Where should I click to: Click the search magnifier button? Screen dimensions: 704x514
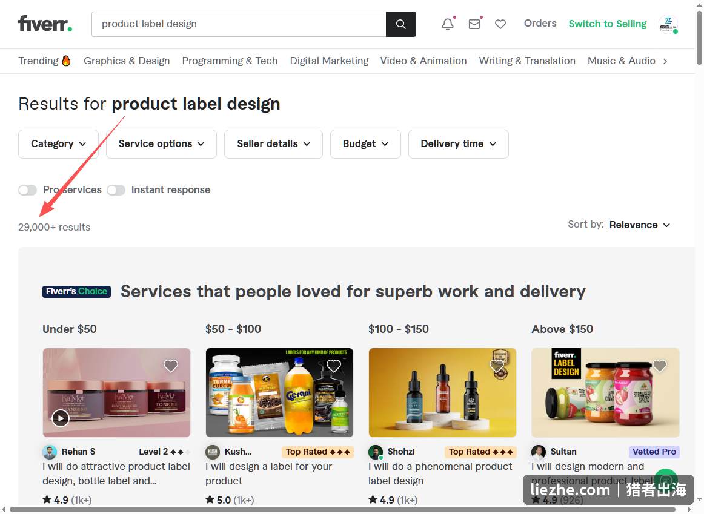point(401,24)
